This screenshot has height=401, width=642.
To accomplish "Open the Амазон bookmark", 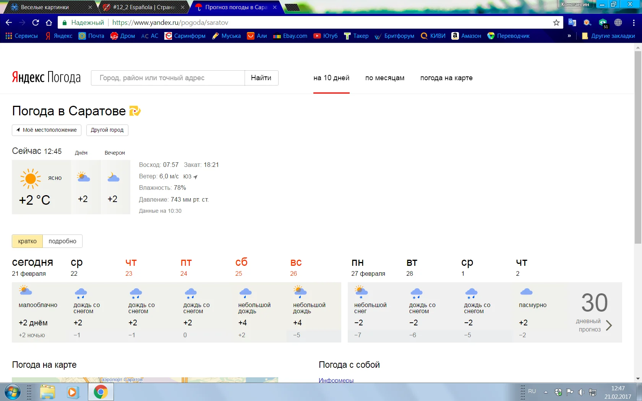I will click(466, 36).
